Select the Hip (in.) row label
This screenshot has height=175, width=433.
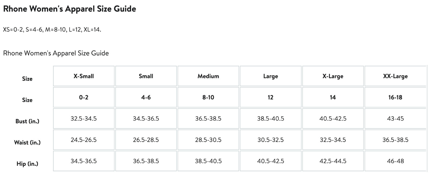[x=27, y=164]
